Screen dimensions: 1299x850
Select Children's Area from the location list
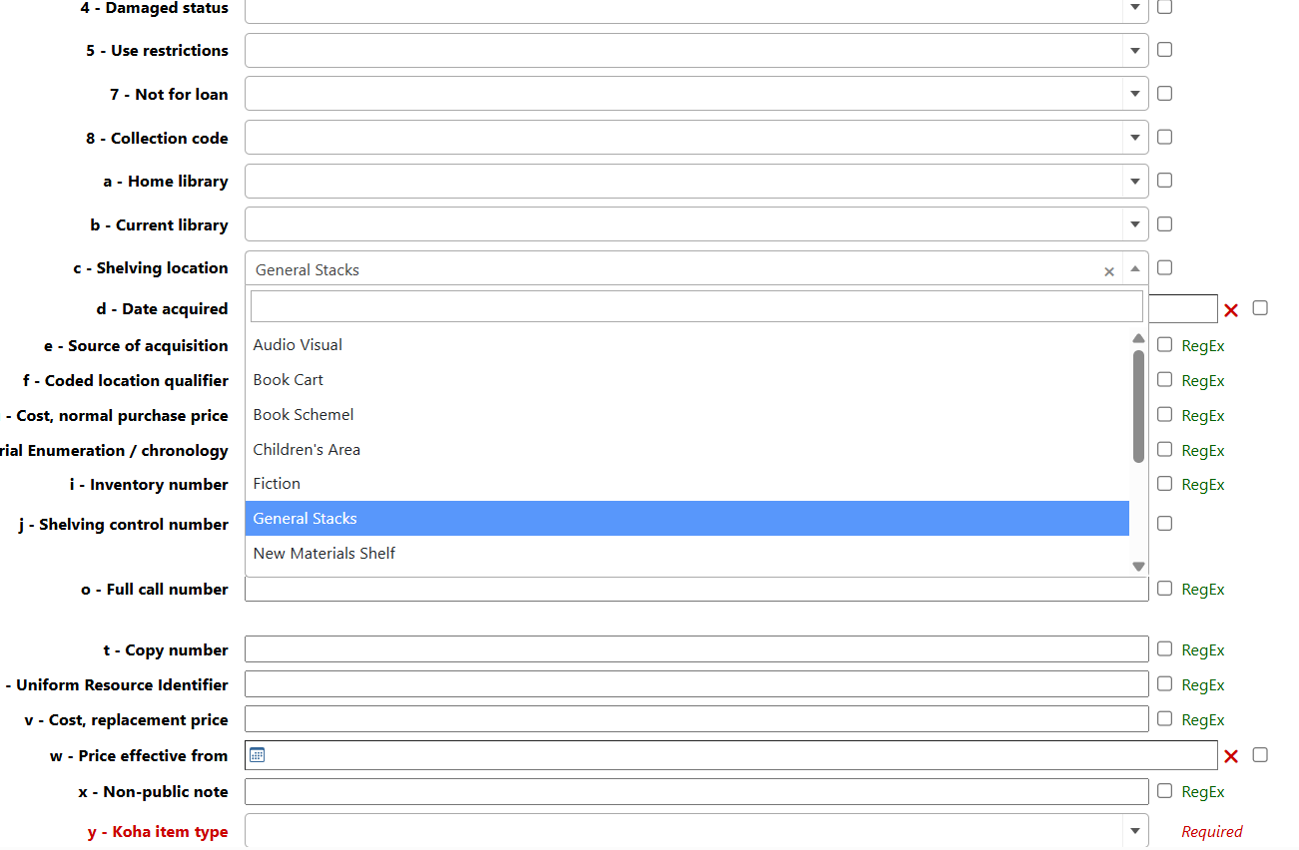coord(307,449)
